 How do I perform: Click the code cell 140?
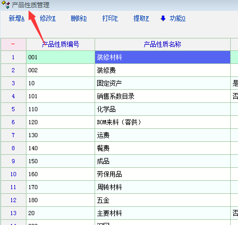point(60,148)
